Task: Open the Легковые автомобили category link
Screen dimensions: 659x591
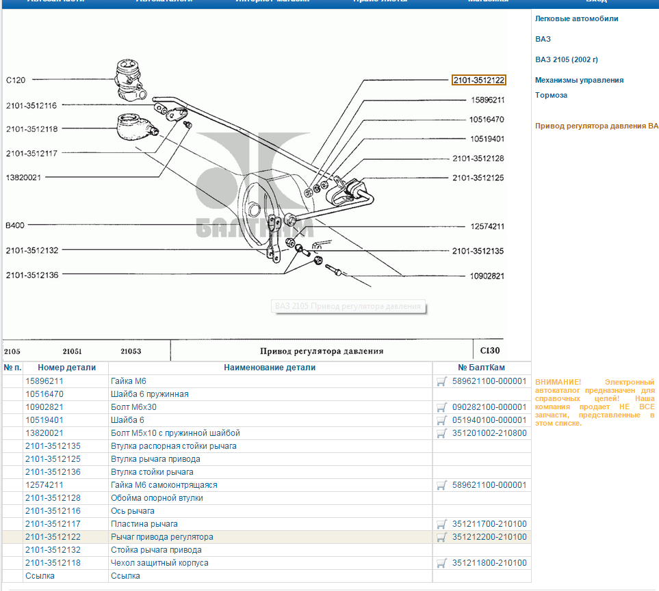Action: (x=576, y=18)
